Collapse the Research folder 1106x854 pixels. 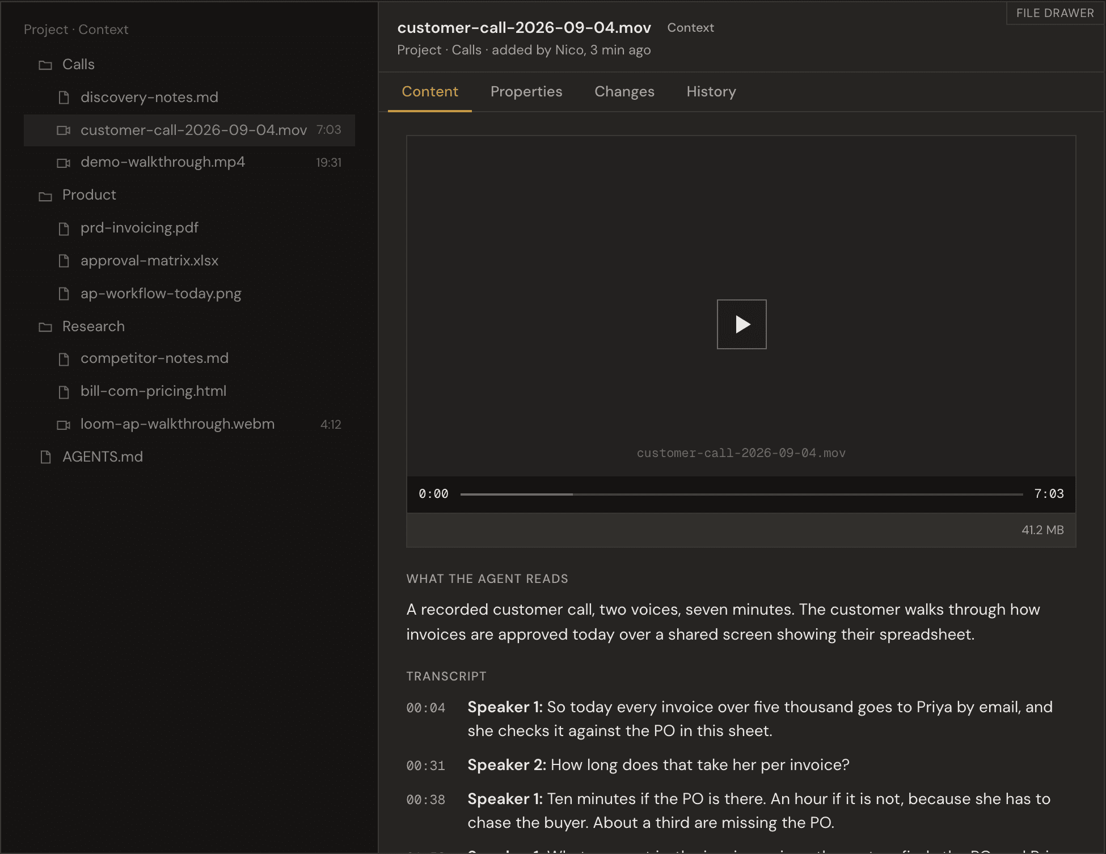(189, 327)
